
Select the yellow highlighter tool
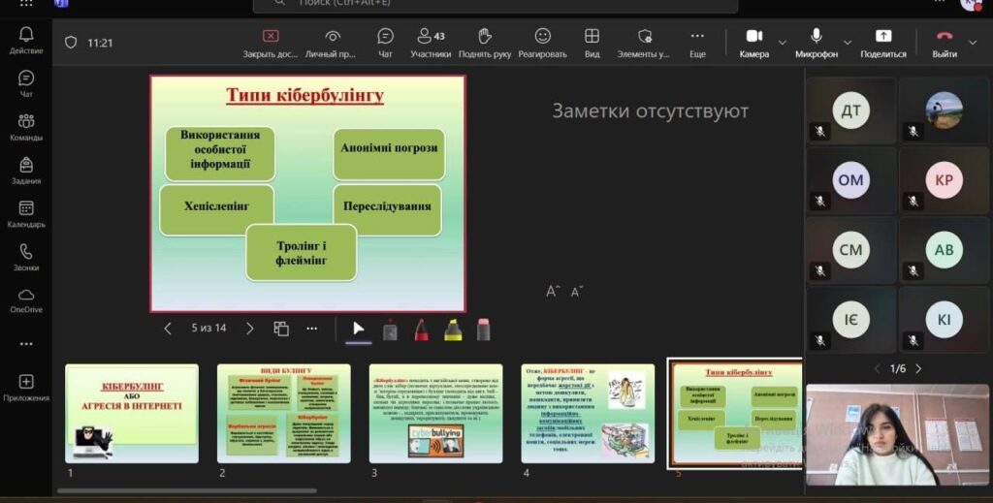[x=453, y=330]
